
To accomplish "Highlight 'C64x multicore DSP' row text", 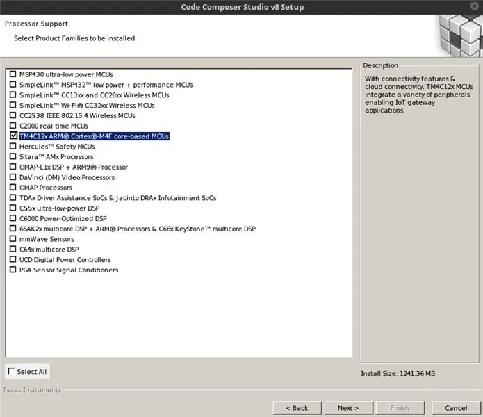I will point(49,249).
